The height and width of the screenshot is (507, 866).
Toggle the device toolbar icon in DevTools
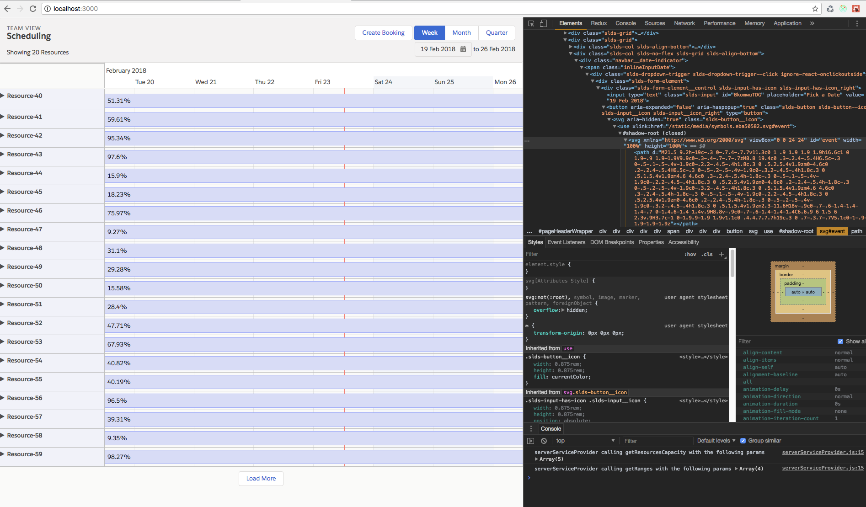pos(543,23)
